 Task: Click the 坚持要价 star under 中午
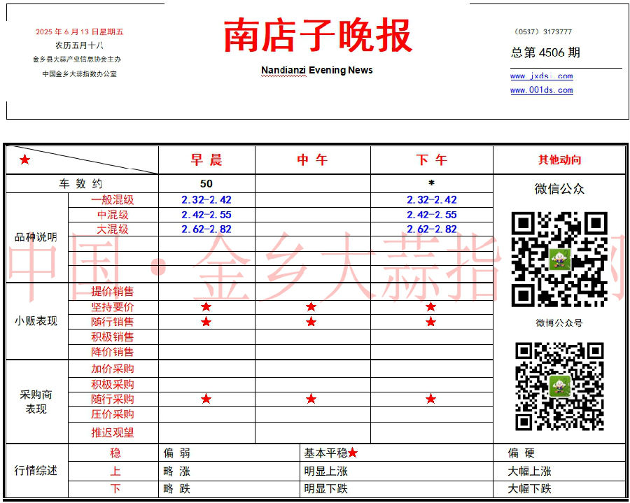coord(311,307)
